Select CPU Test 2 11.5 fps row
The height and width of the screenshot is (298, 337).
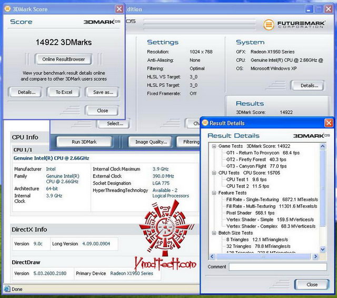[247, 186]
